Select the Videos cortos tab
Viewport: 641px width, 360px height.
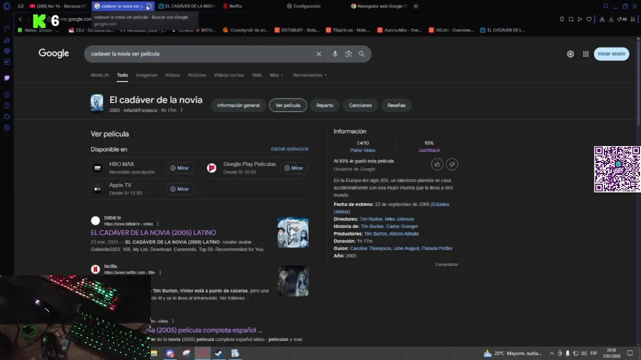coord(229,75)
